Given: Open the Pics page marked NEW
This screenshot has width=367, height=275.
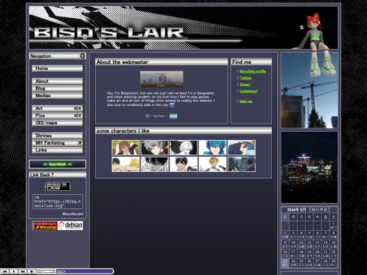Looking at the screenshot, I should pyautogui.click(x=57, y=115).
